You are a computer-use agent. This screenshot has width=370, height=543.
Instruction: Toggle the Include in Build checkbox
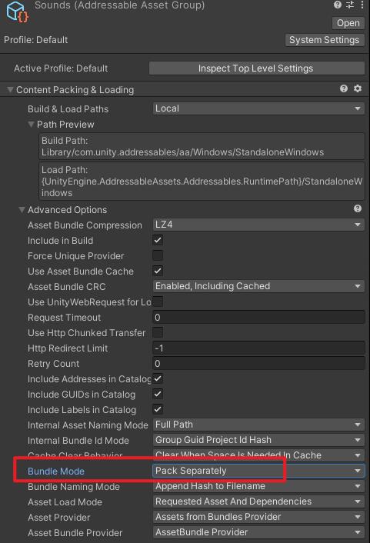tap(158, 240)
